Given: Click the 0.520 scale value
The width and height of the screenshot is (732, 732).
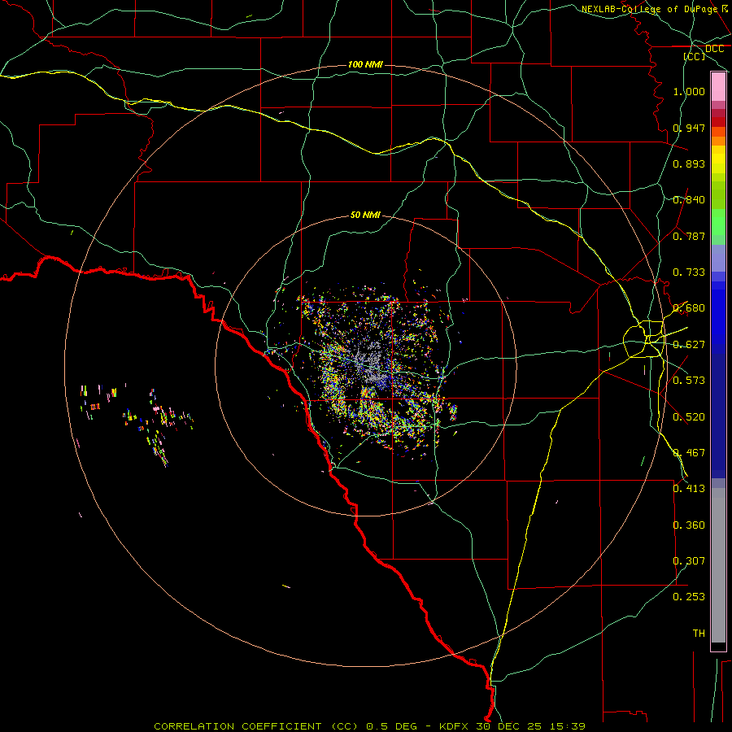Looking at the screenshot, I should pos(689,417).
